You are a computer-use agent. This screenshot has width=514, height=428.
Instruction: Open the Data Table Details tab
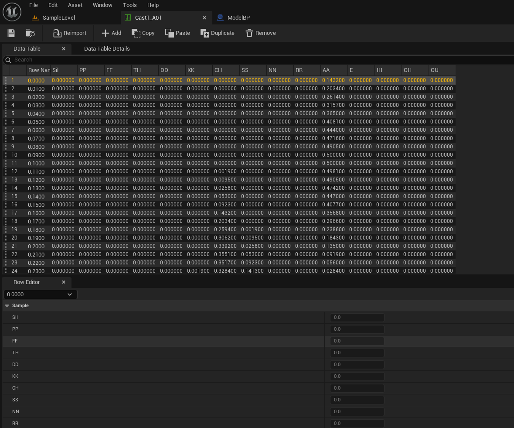106,48
